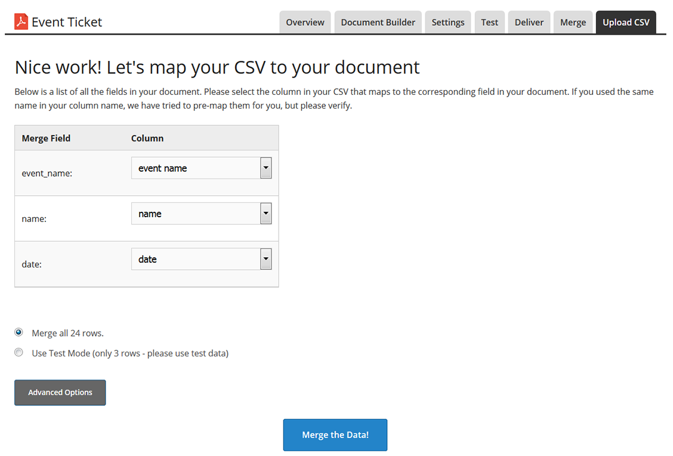Click the Event Ticket title text

[x=67, y=22]
